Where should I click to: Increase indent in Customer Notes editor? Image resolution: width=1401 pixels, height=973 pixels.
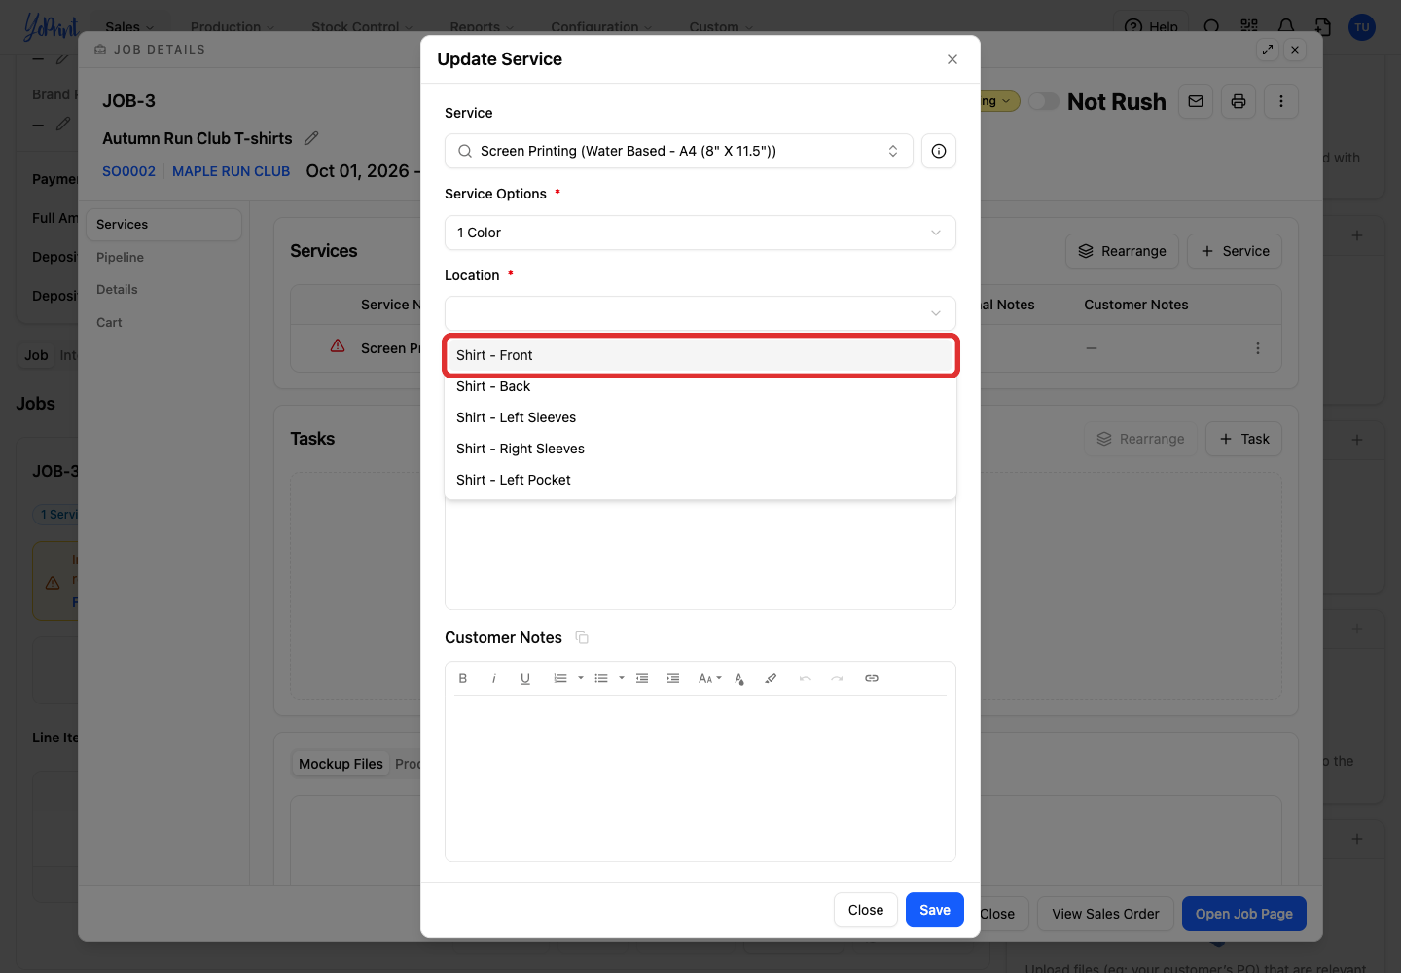click(x=673, y=678)
